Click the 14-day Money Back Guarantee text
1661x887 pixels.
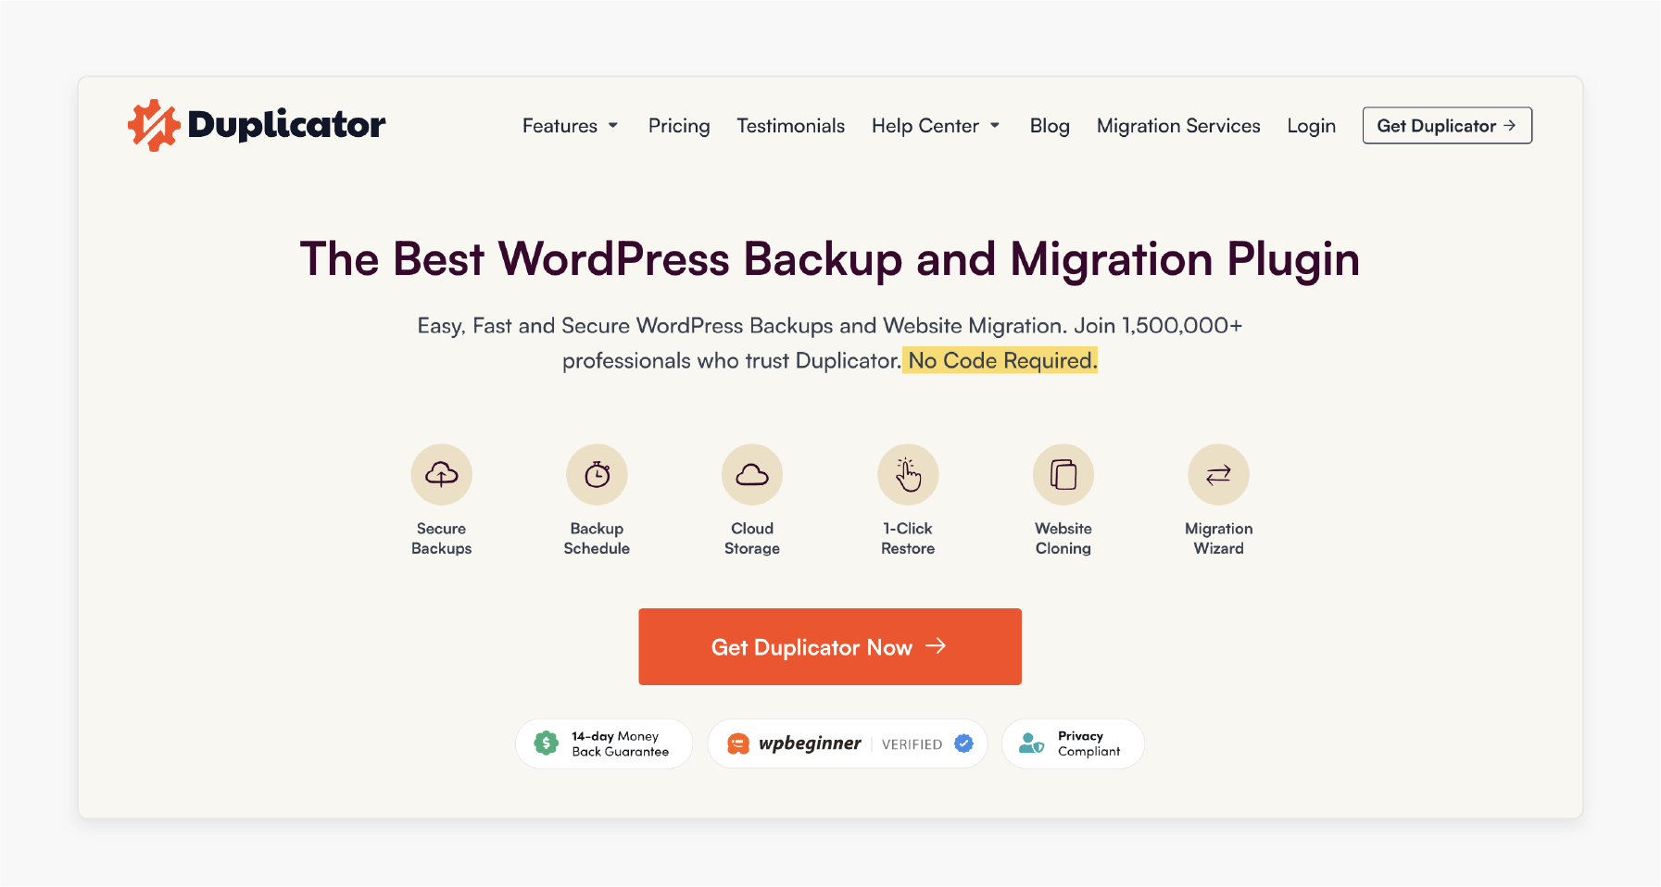620,743
